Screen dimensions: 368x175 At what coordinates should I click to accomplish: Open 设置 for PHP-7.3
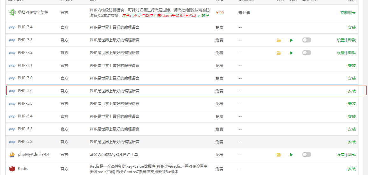tap(341, 40)
